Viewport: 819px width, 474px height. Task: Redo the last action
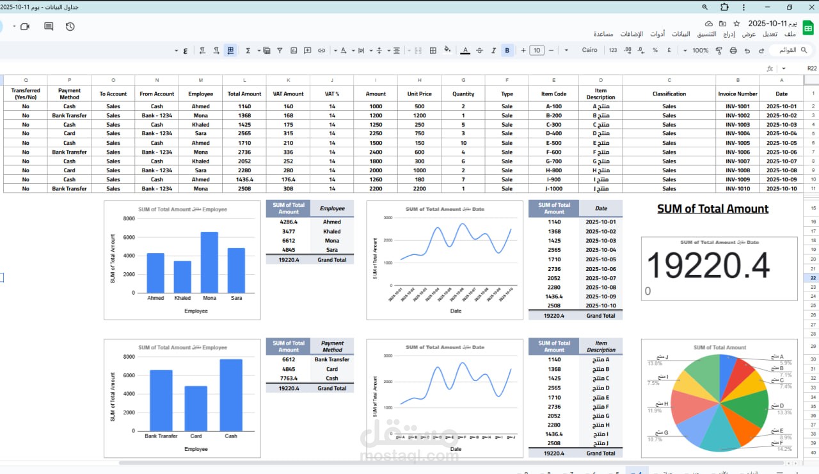tap(747, 50)
